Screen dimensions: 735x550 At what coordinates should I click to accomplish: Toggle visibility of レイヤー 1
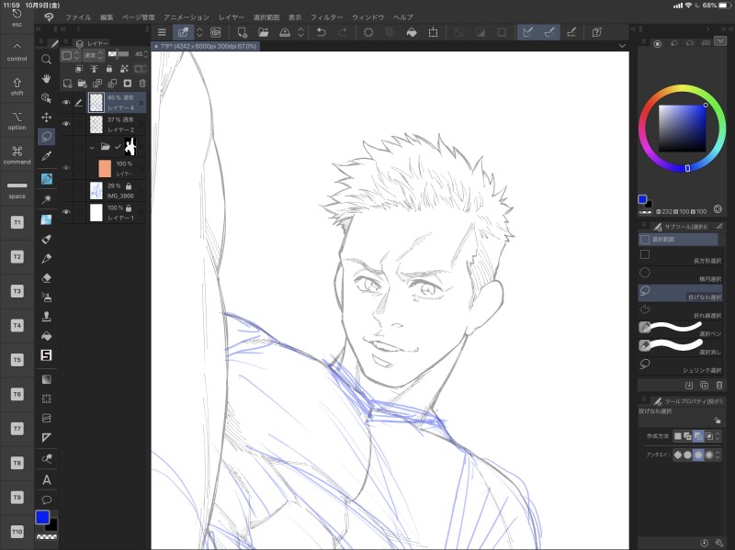click(x=65, y=212)
